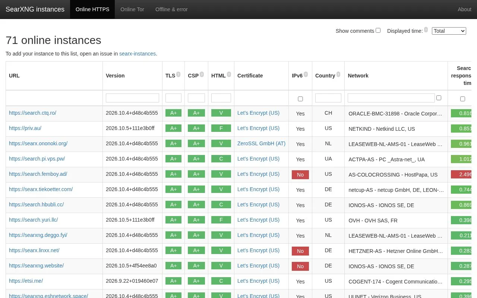Viewport: 477px width, 298px height.
Task: Focus the TLS filter input field
Action: (x=173, y=98)
